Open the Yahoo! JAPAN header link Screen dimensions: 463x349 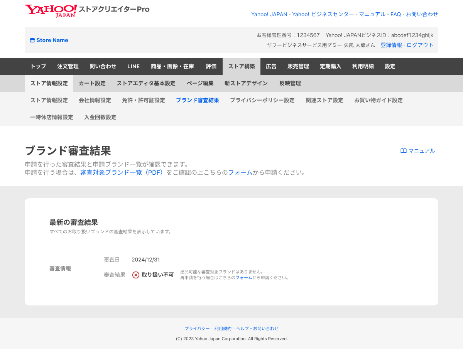coord(269,14)
